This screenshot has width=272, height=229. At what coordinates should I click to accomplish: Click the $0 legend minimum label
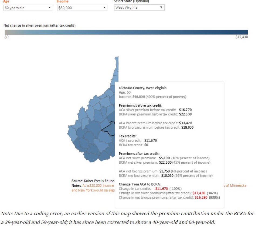[x=6, y=37]
